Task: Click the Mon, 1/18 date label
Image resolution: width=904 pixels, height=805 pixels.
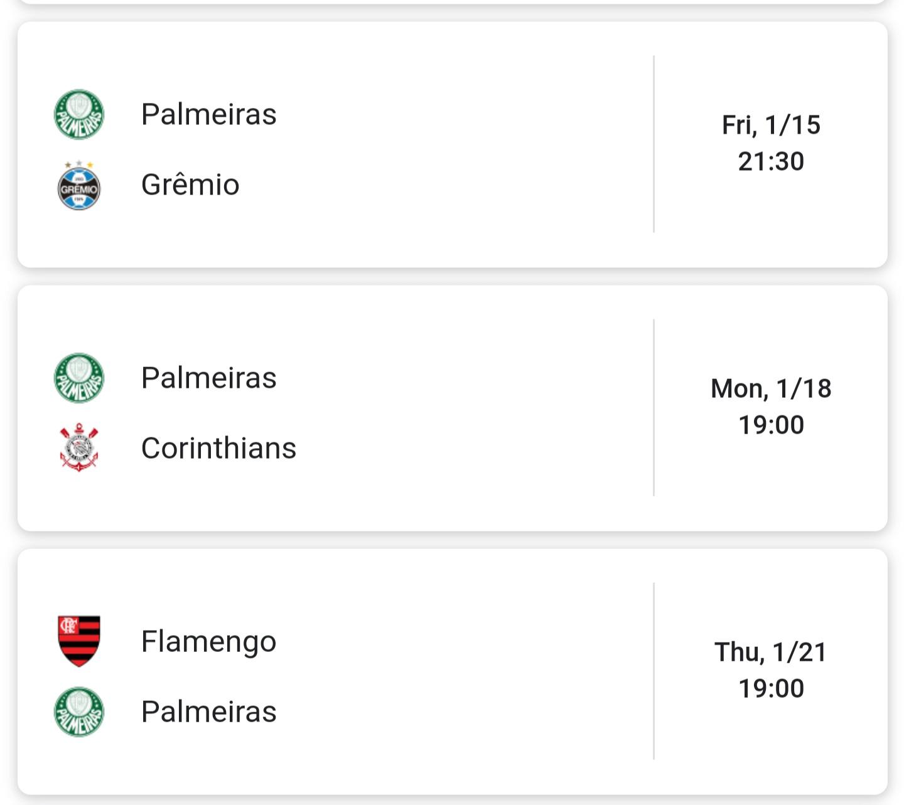Action: 771,389
